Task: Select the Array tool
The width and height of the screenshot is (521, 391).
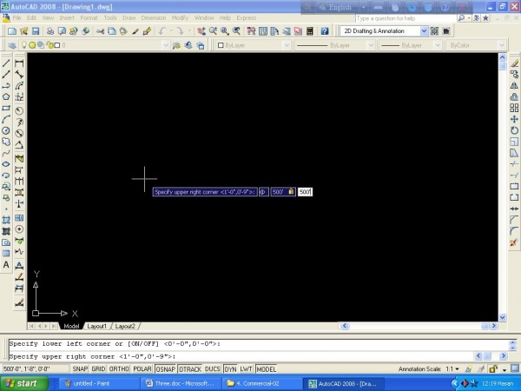Action: coord(514,108)
